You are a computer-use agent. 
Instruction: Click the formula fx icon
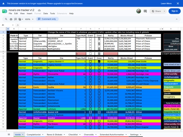tap(18, 25)
